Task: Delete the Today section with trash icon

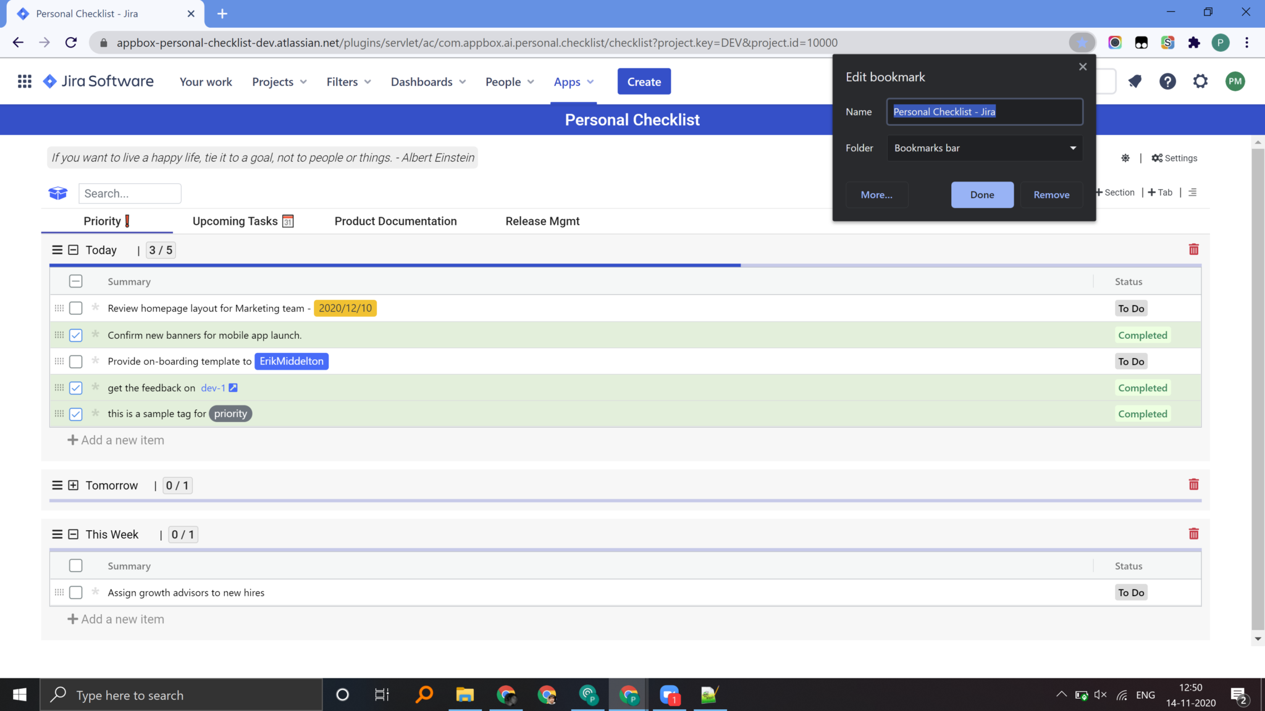Action: pos(1193,249)
